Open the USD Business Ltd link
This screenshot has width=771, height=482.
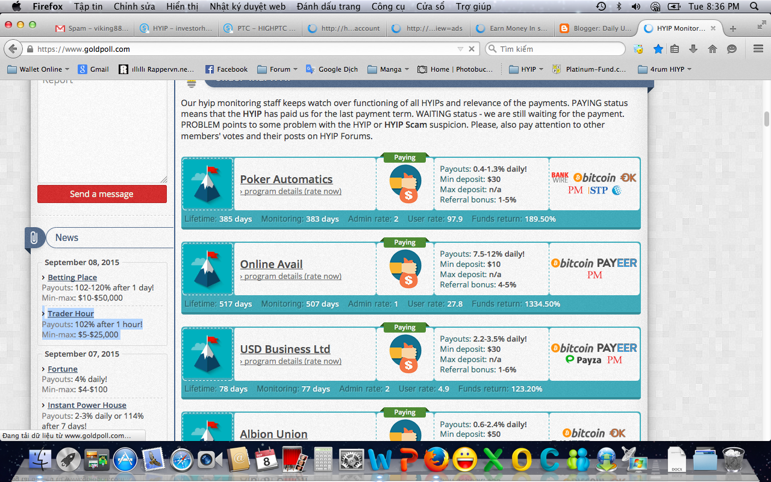coord(285,349)
